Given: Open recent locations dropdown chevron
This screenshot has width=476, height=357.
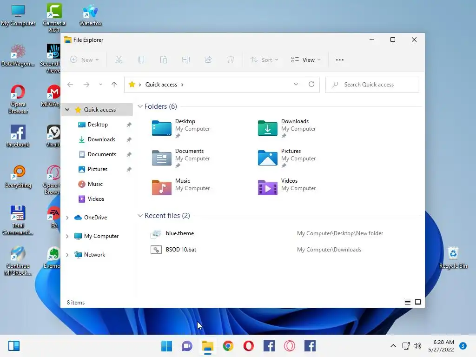Looking at the screenshot, I should tap(100, 85).
